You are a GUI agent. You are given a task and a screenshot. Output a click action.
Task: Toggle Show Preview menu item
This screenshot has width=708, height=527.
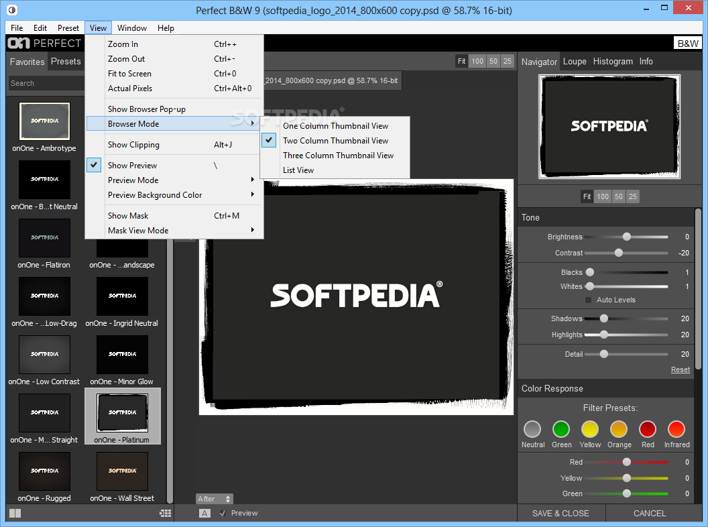tap(174, 166)
